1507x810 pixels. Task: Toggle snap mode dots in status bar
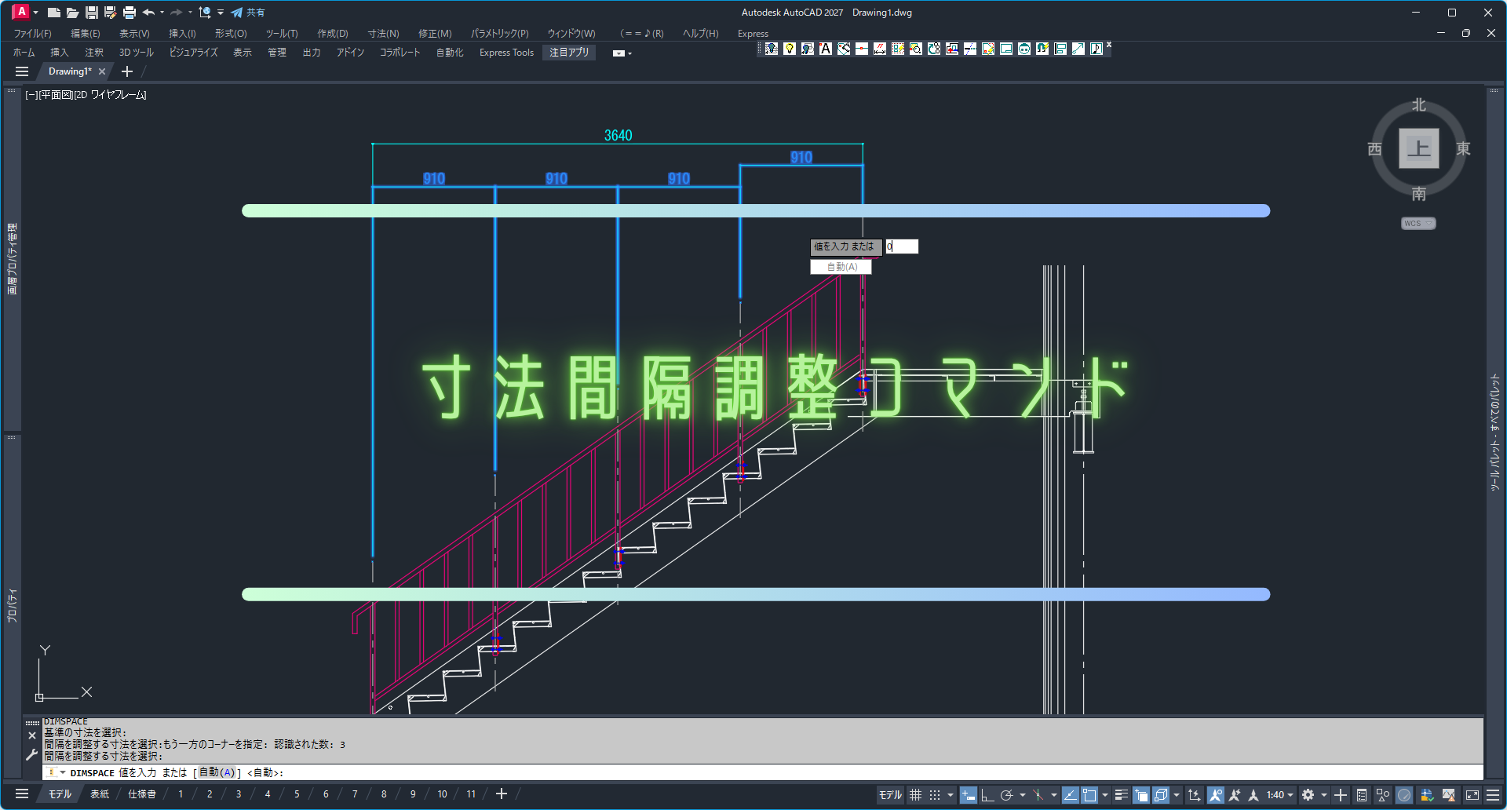(935, 795)
